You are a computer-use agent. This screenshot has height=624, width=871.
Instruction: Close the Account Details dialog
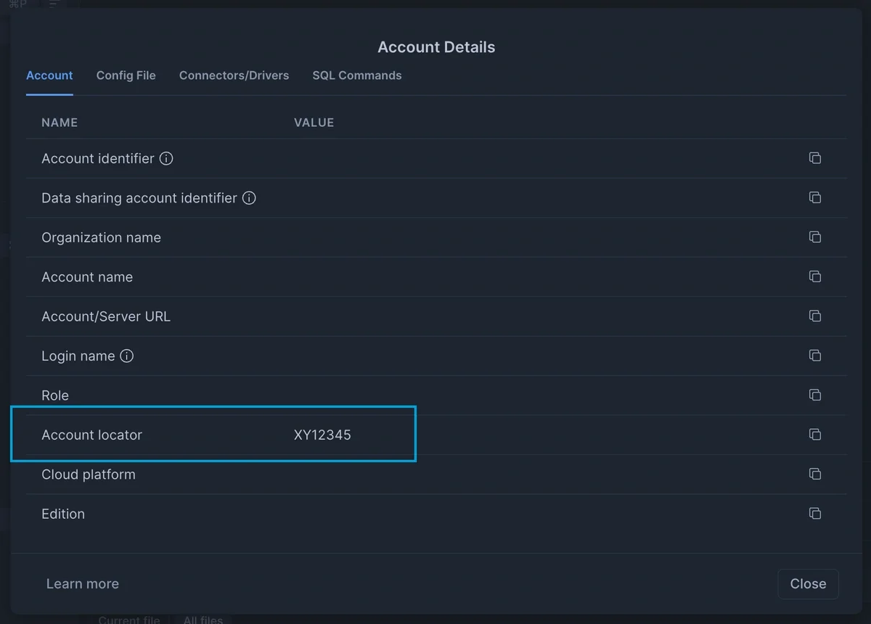[x=807, y=584]
